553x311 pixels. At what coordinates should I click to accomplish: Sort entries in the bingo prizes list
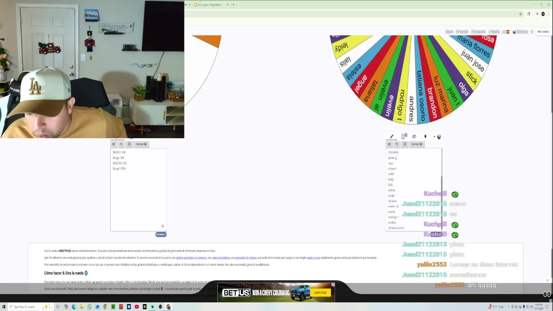[121, 144]
